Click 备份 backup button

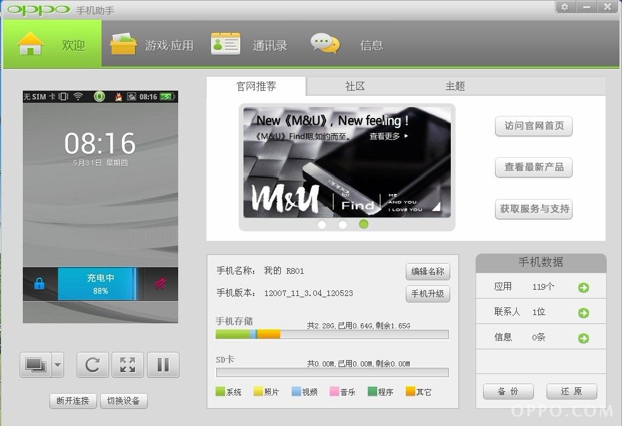click(x=508, y=392)
